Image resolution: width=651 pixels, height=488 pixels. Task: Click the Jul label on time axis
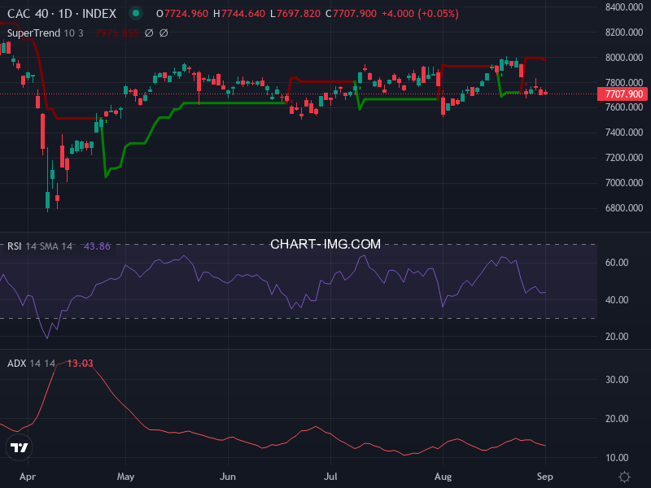click(x=330, y=477)
